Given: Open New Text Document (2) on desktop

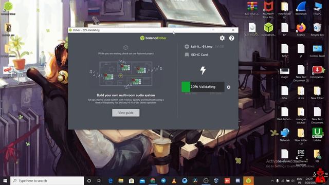Looking at the screenshot, I should (301, 73).
